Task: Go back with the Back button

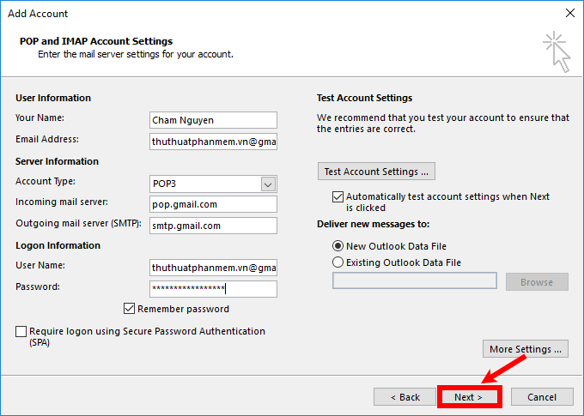Action: click(x=405, y=397)
